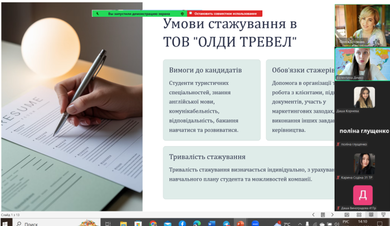Image resolution: width=390 pixels, height=226 pixels.
Task: Click Тривалість стажування heading
Action: 207,157
